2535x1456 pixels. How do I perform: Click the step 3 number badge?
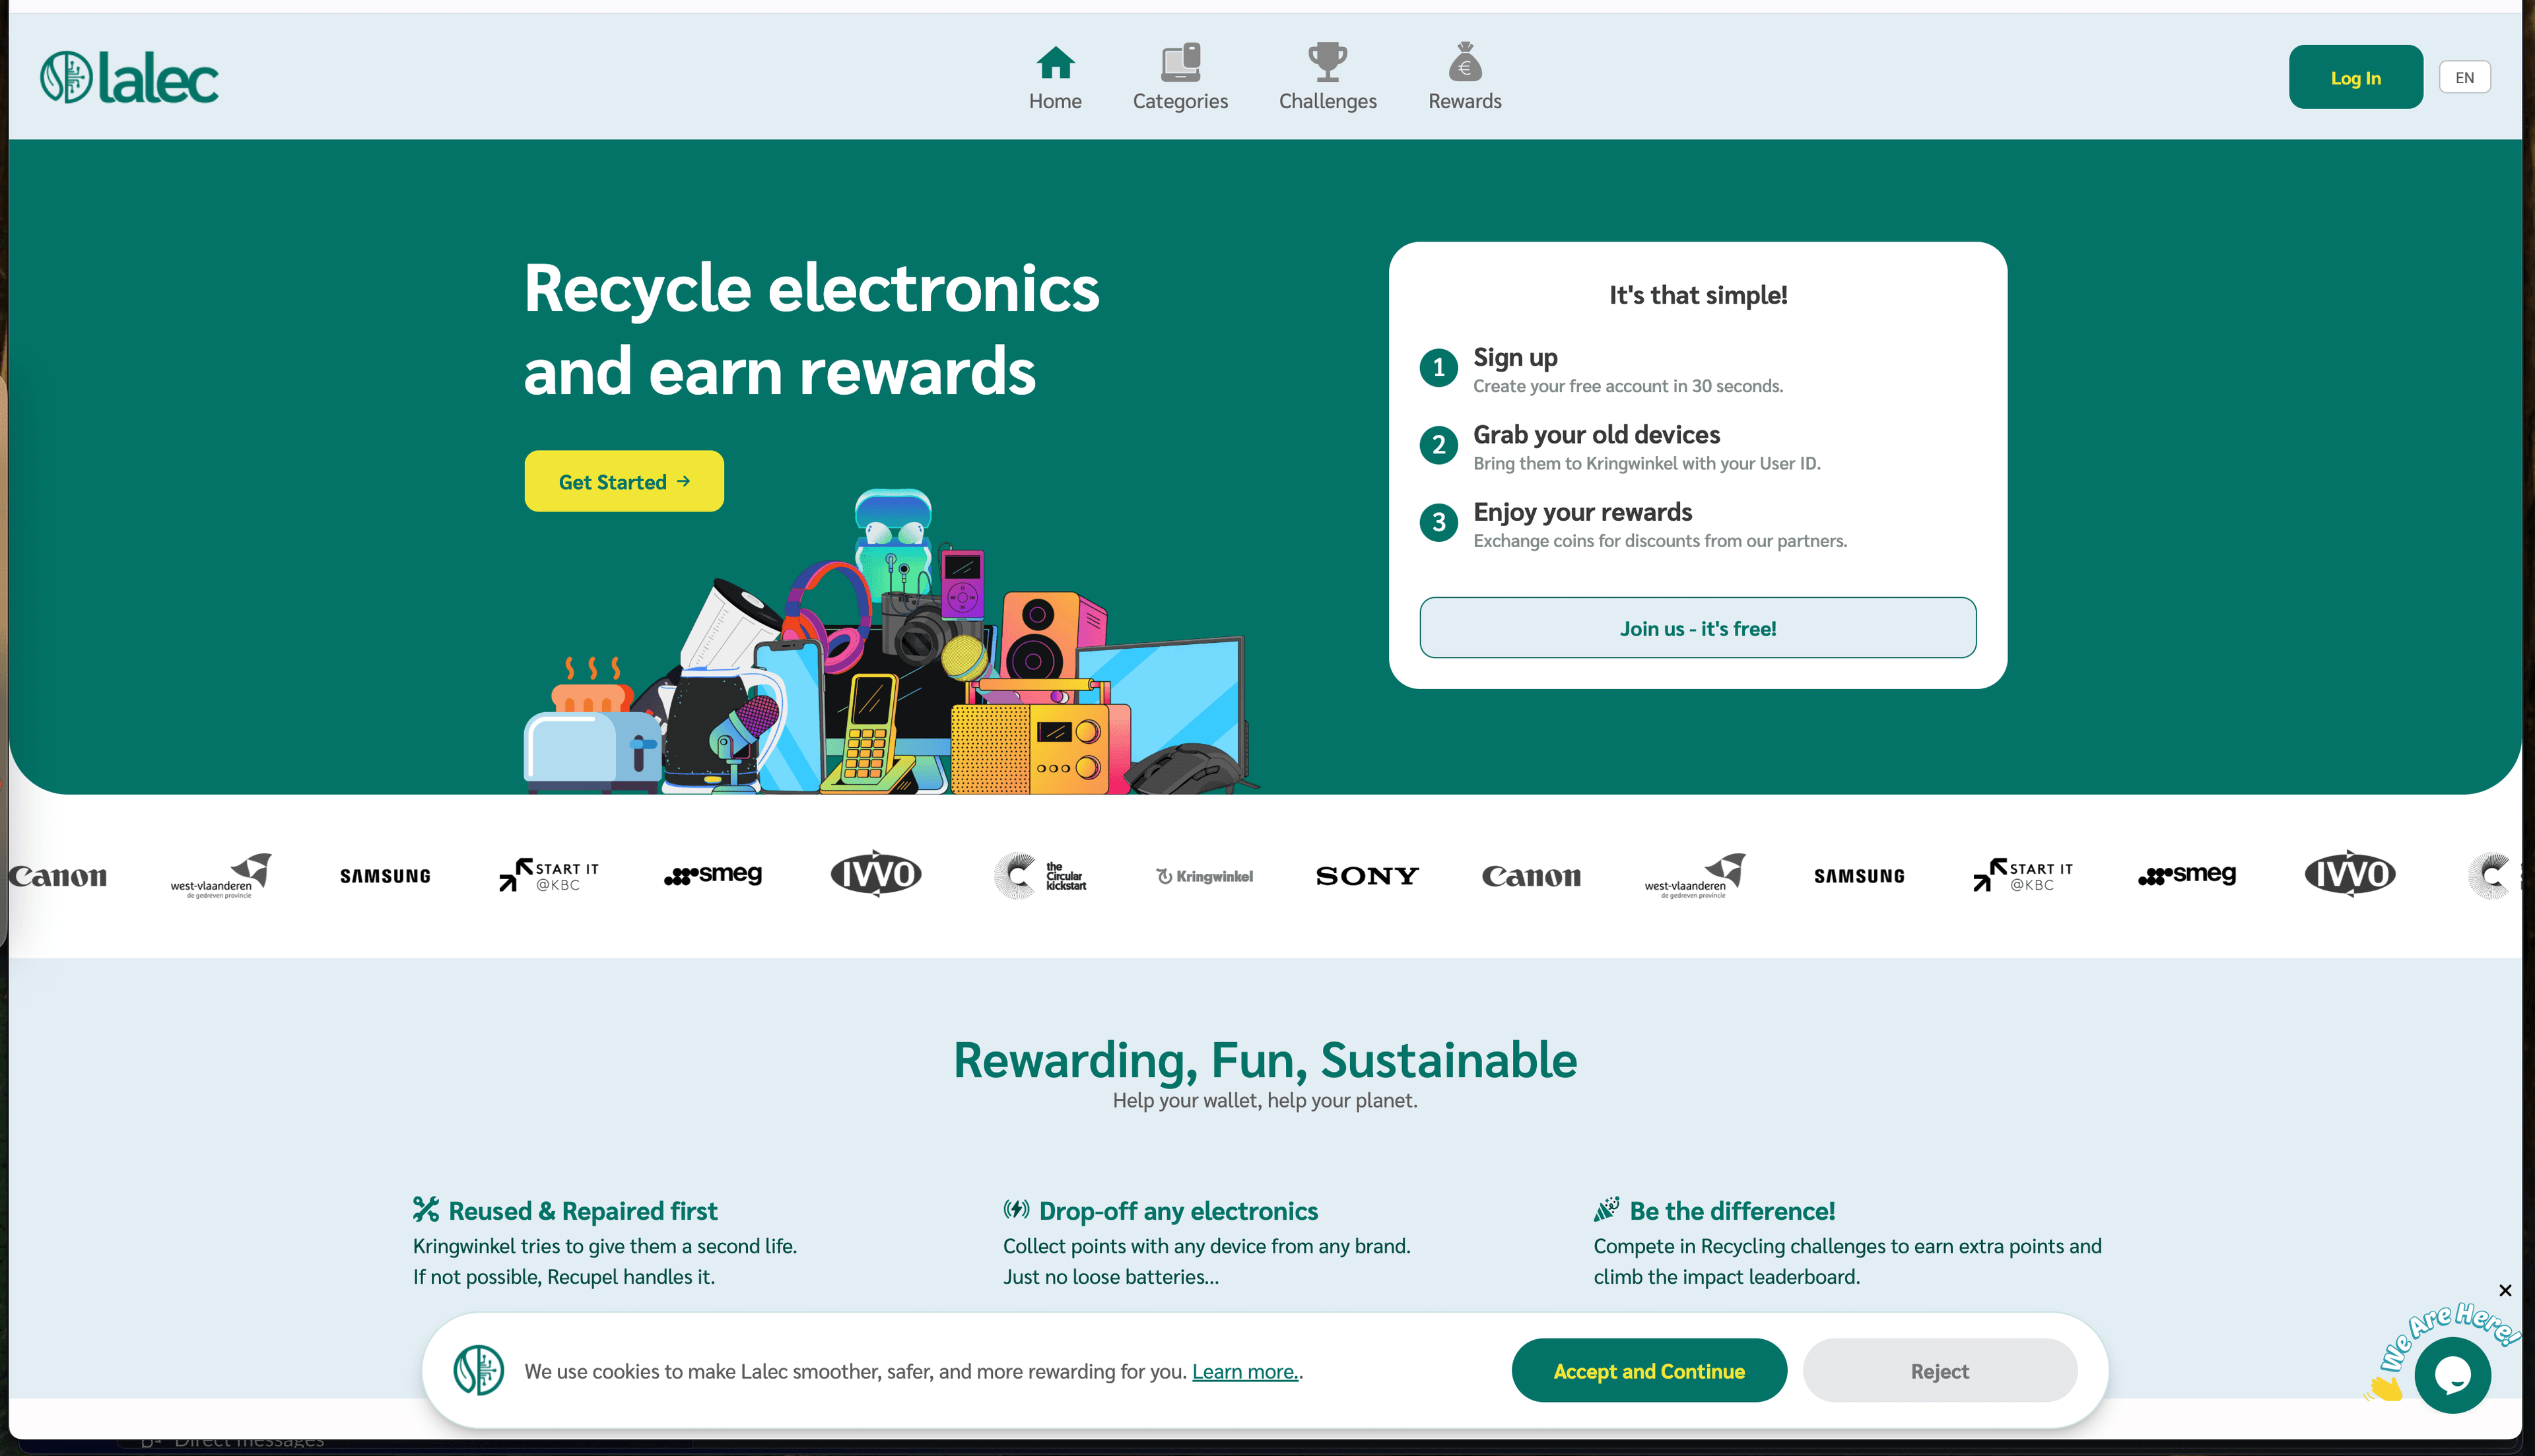click(1438, 522)
